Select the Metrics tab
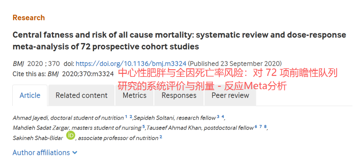The height and width of the screenshot is (156, 360). (135, 95)
